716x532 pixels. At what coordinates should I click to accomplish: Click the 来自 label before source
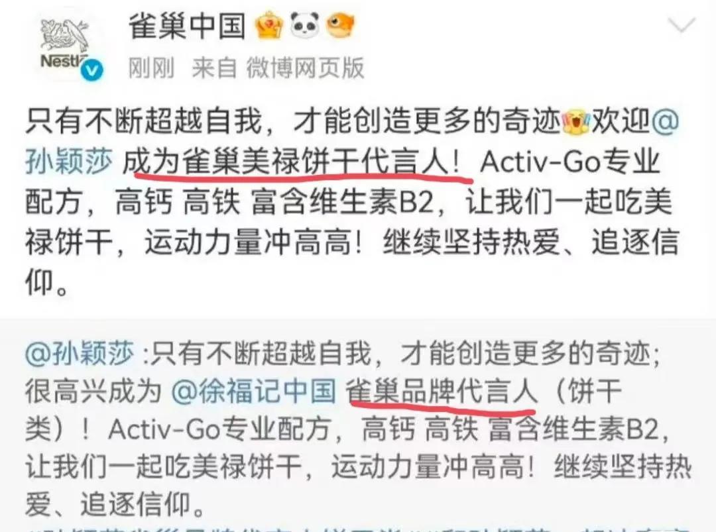tap(214, 68)
